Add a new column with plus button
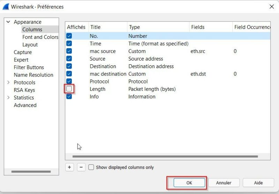The image size is (279, 194). (69, 167)
